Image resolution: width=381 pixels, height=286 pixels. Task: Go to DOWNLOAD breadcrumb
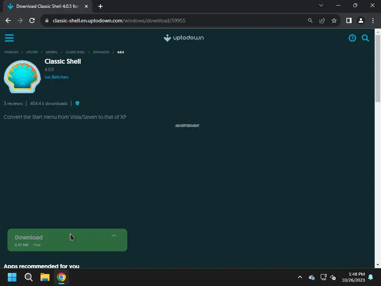click(x=101, y=52)
